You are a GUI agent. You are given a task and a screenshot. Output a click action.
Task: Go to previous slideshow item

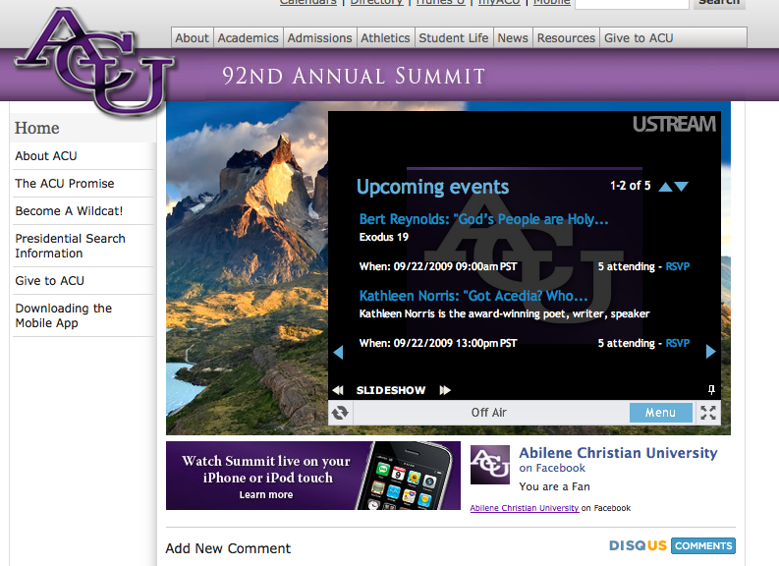(338, 390)
